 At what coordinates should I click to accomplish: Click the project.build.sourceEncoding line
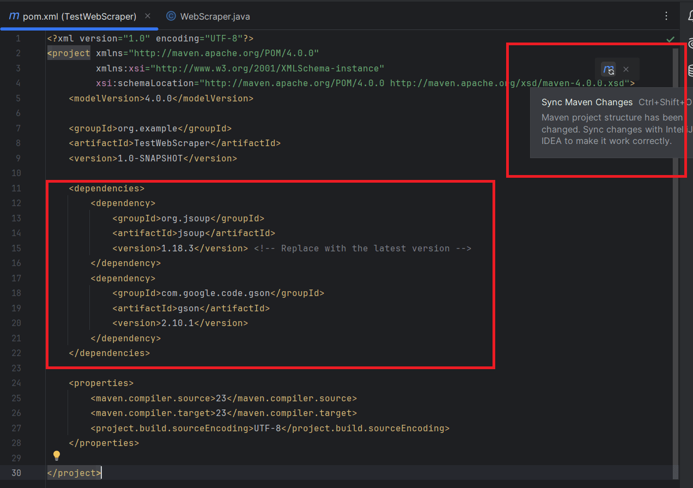(x=270, y=428)
